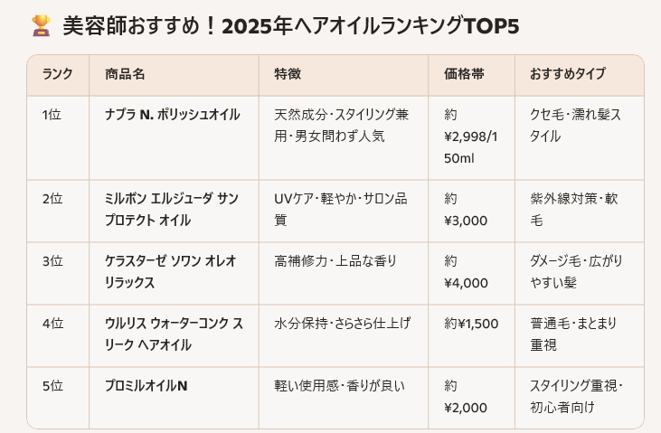Select the おすすめタイプ column header
661x433 pixels.
click(x=567, y=74)
